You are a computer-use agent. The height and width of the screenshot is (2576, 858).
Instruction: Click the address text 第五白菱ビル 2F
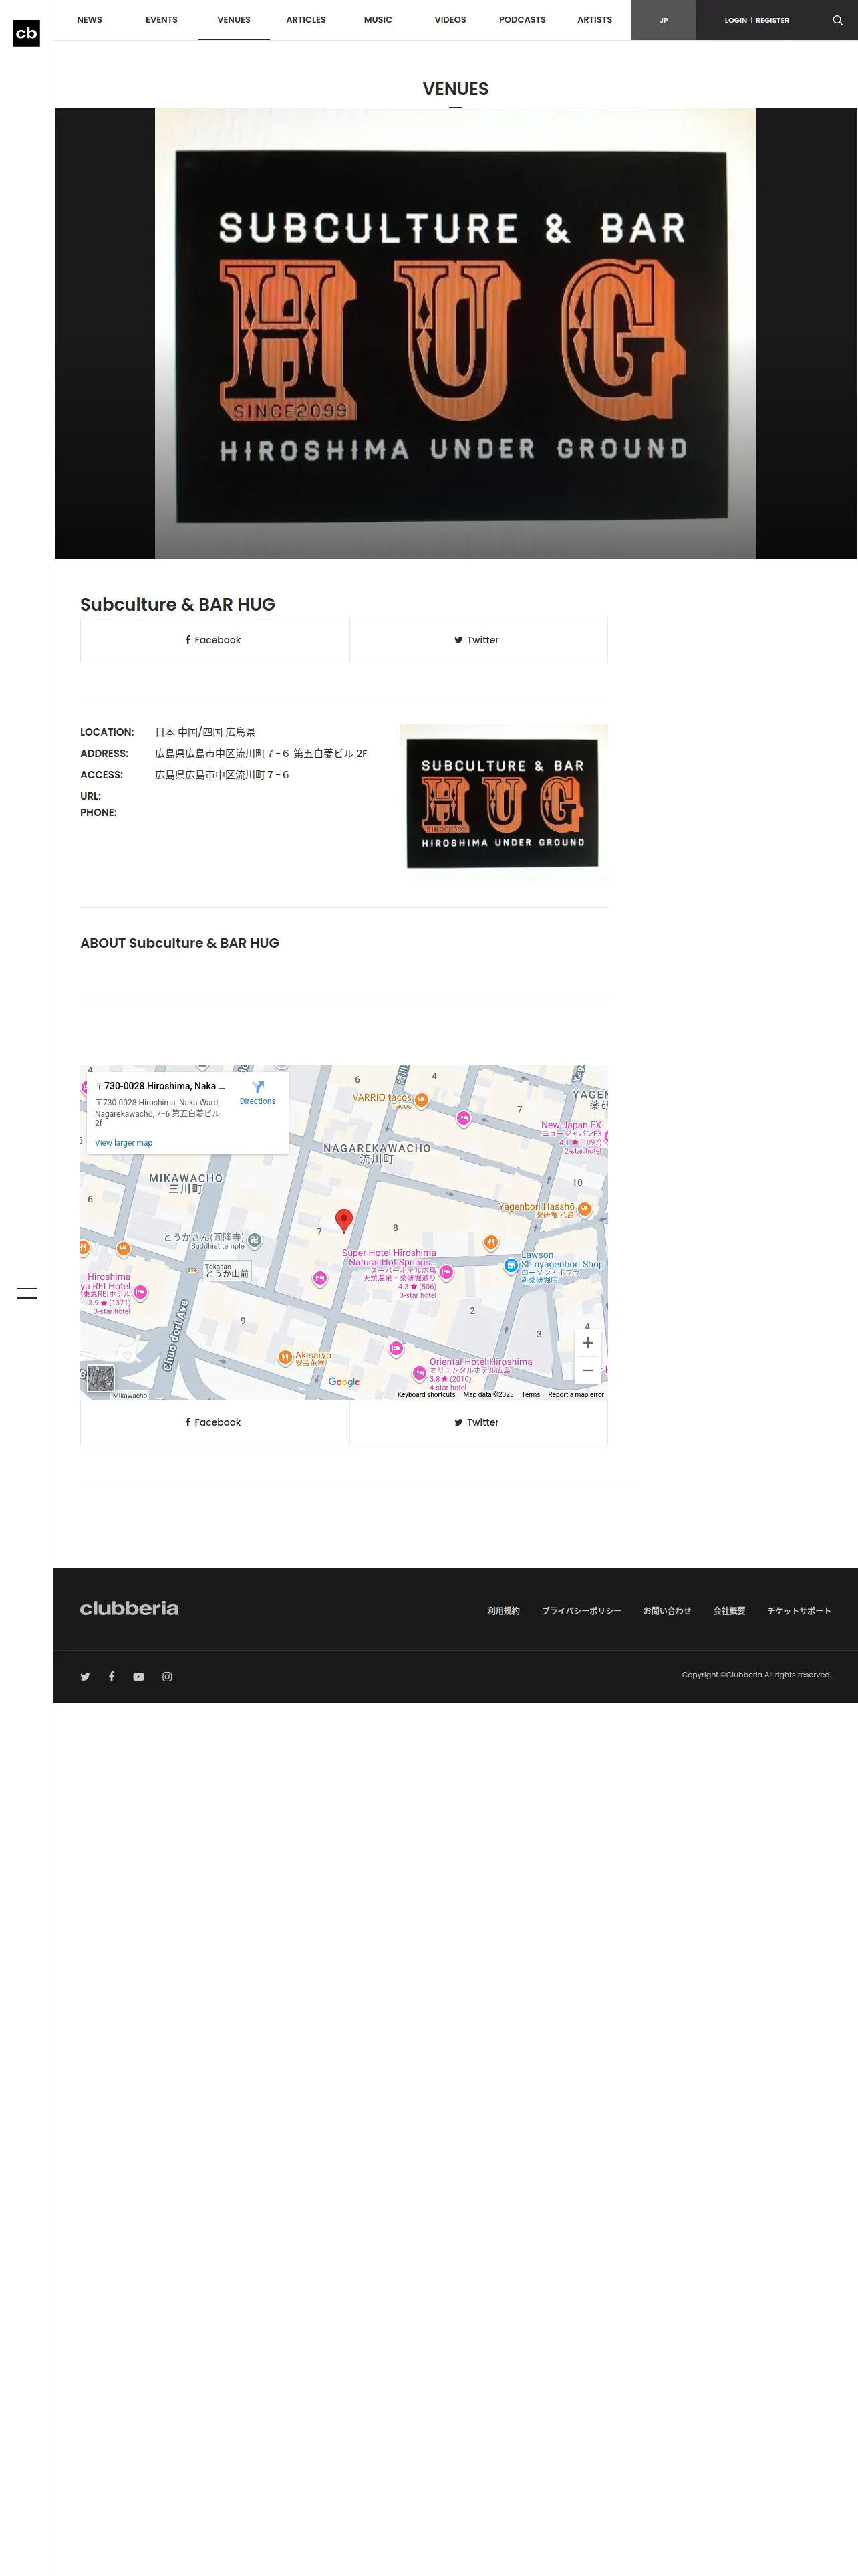pyautogui.click(x=329, y=754)
